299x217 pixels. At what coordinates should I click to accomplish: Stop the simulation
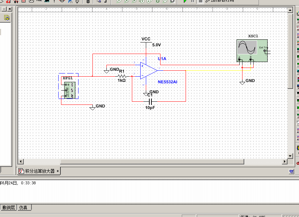(200, 1)
